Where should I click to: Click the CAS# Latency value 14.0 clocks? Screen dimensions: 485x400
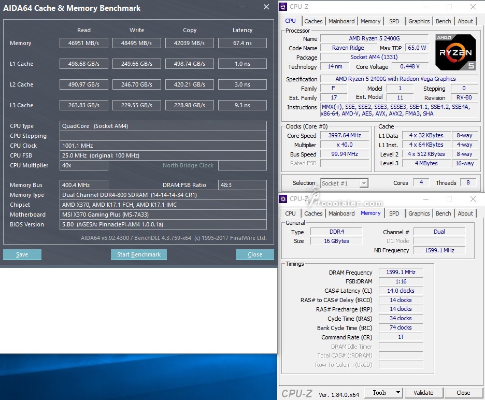(x=401, y=291)
